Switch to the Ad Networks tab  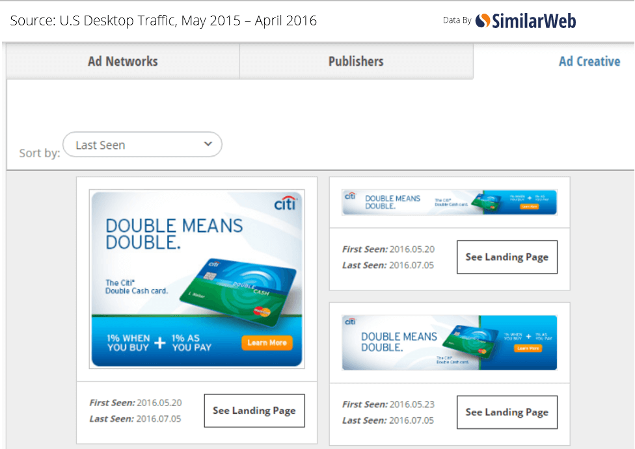122,61
